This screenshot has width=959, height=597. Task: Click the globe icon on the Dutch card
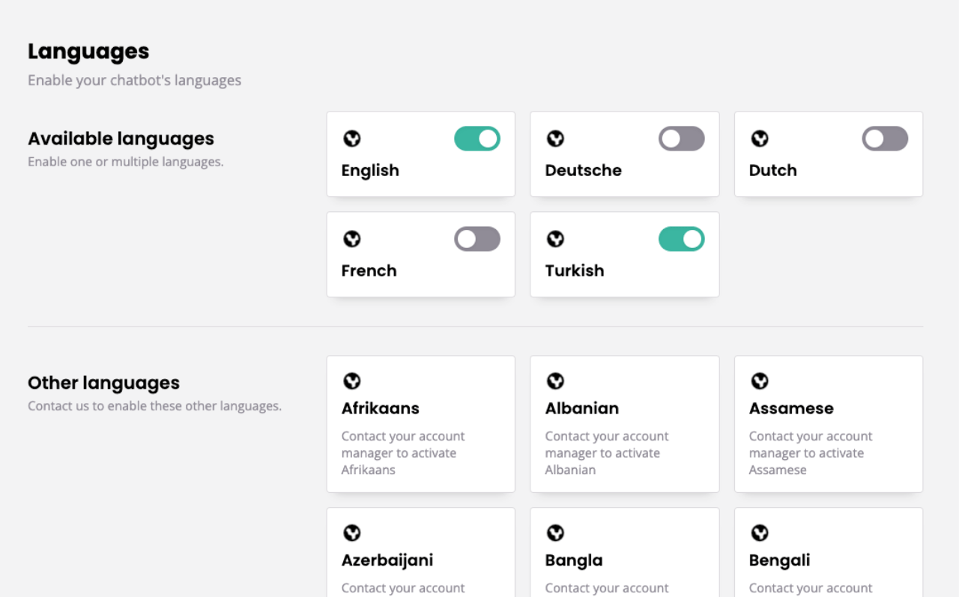[760, 139]
